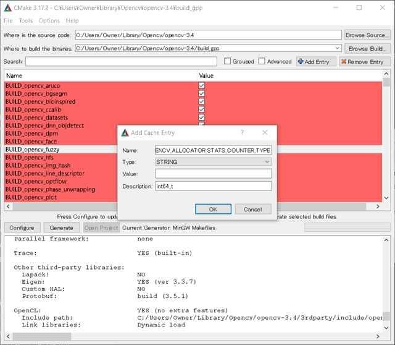
Task: Click the Open Project button
Action: tap(101, 228)
